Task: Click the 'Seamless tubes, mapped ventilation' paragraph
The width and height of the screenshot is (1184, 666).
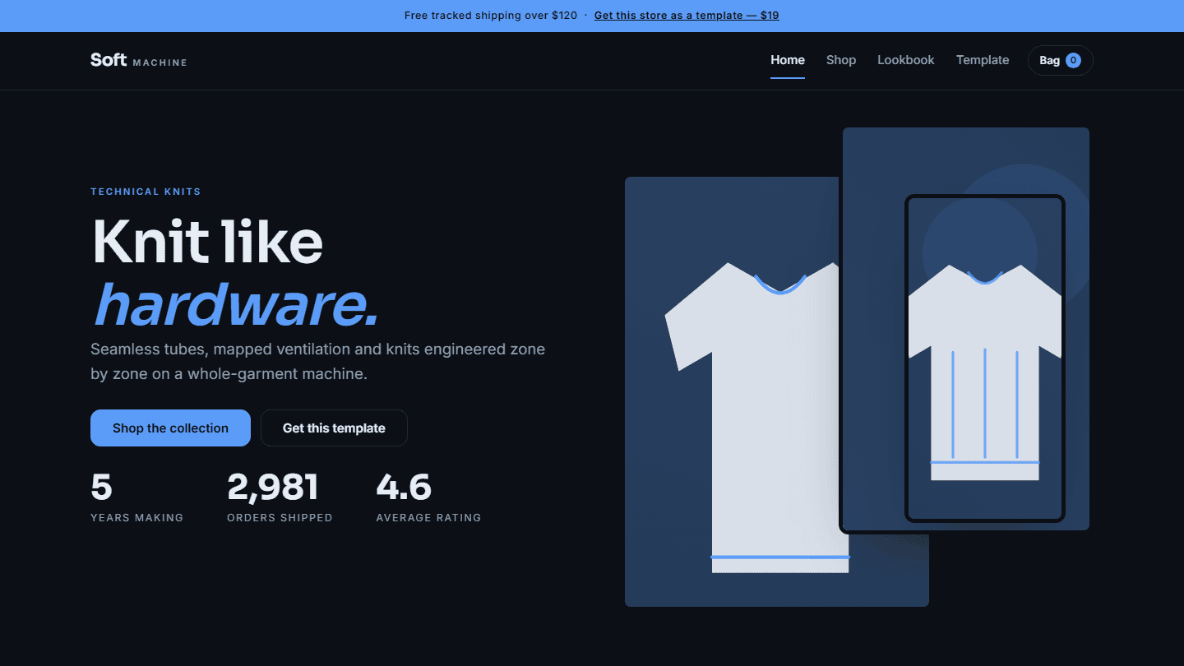Action: [317, 361]
